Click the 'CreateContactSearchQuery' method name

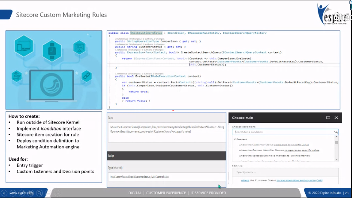201,53
